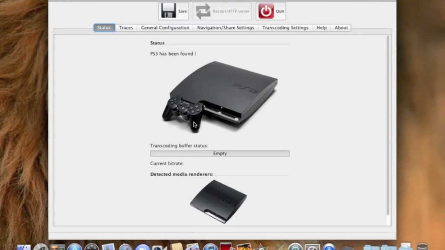Click the large PS3 console with controller image

(x=220, y=97)
